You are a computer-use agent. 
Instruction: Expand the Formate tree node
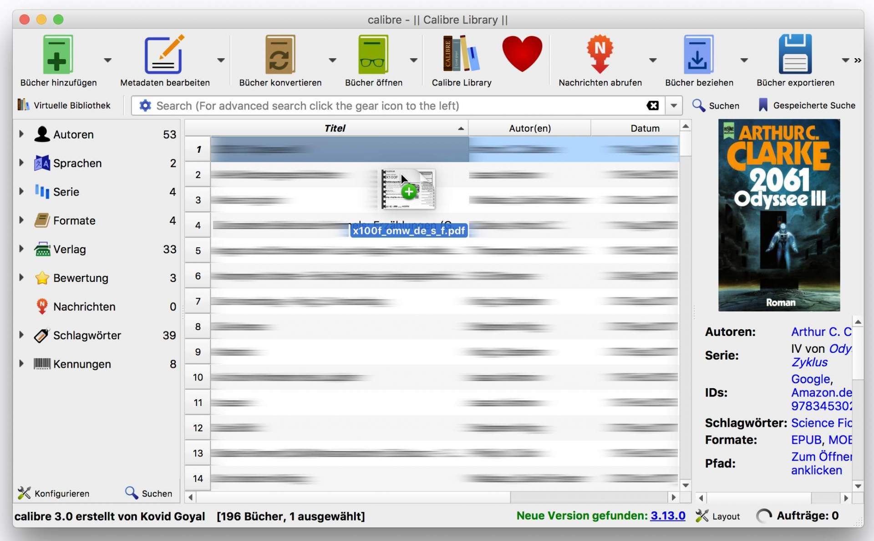pos(21,220)
